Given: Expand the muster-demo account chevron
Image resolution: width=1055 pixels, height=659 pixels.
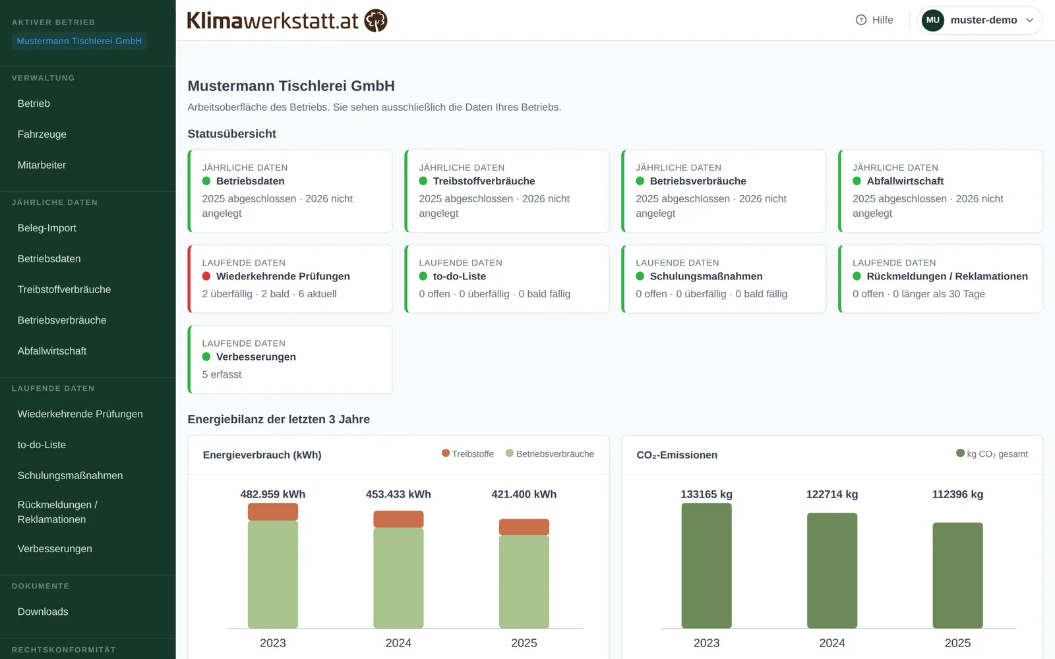Looking at the screenshot, I should (x=1030, y=20).
